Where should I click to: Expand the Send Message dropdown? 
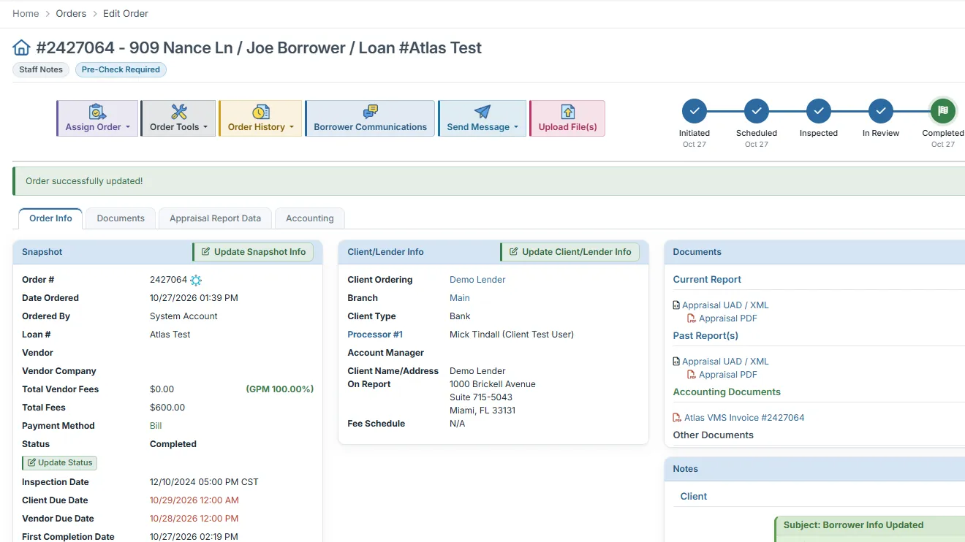point(482,118)
